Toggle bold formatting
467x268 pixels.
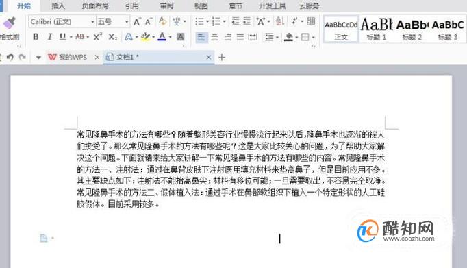point(36,37)
